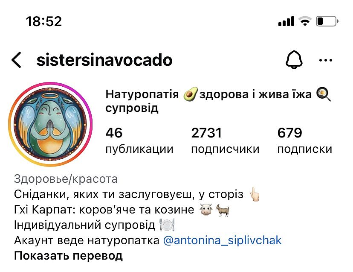Image resolution: width=353 pixels, height=272 pixels.
Task: View the 679 подписки list
Action: coord(304,140)
